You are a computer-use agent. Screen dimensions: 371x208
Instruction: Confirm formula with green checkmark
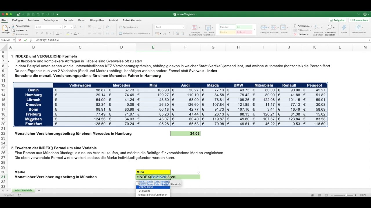25,40
